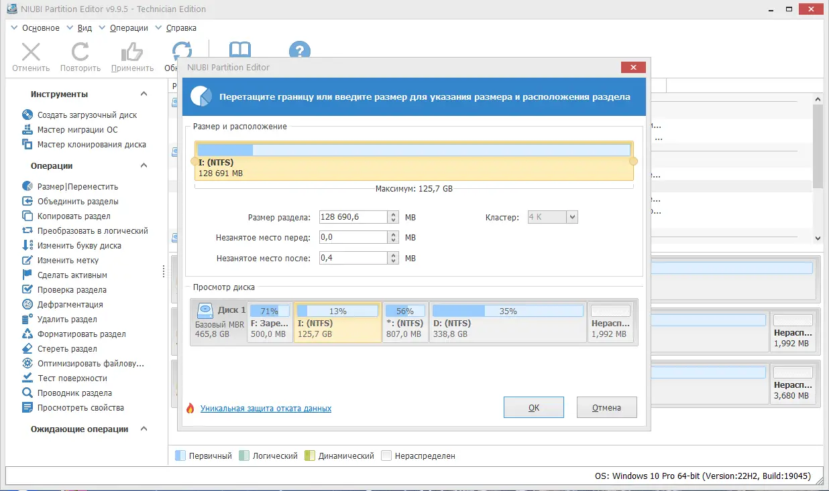829x491 pixels.
Task: Decrease Незанятое место после with the down arrow
Action: click(x=394, y=261)
